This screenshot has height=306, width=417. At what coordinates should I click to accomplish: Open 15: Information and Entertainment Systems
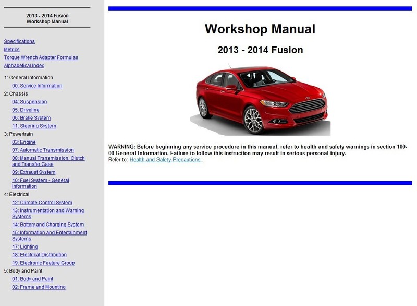click(x=50, y=236)
